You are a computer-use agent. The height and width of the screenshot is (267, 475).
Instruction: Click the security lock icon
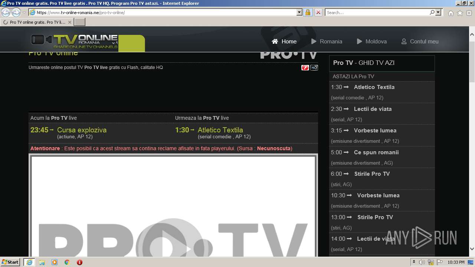coord(308,12)
